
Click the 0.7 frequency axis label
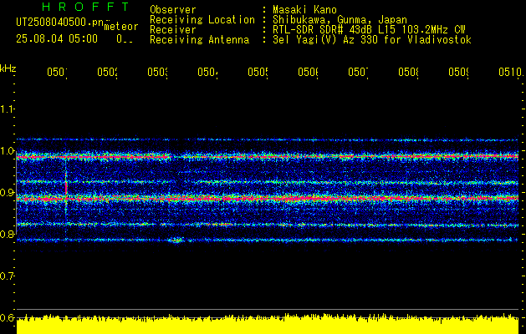point(7,276)
